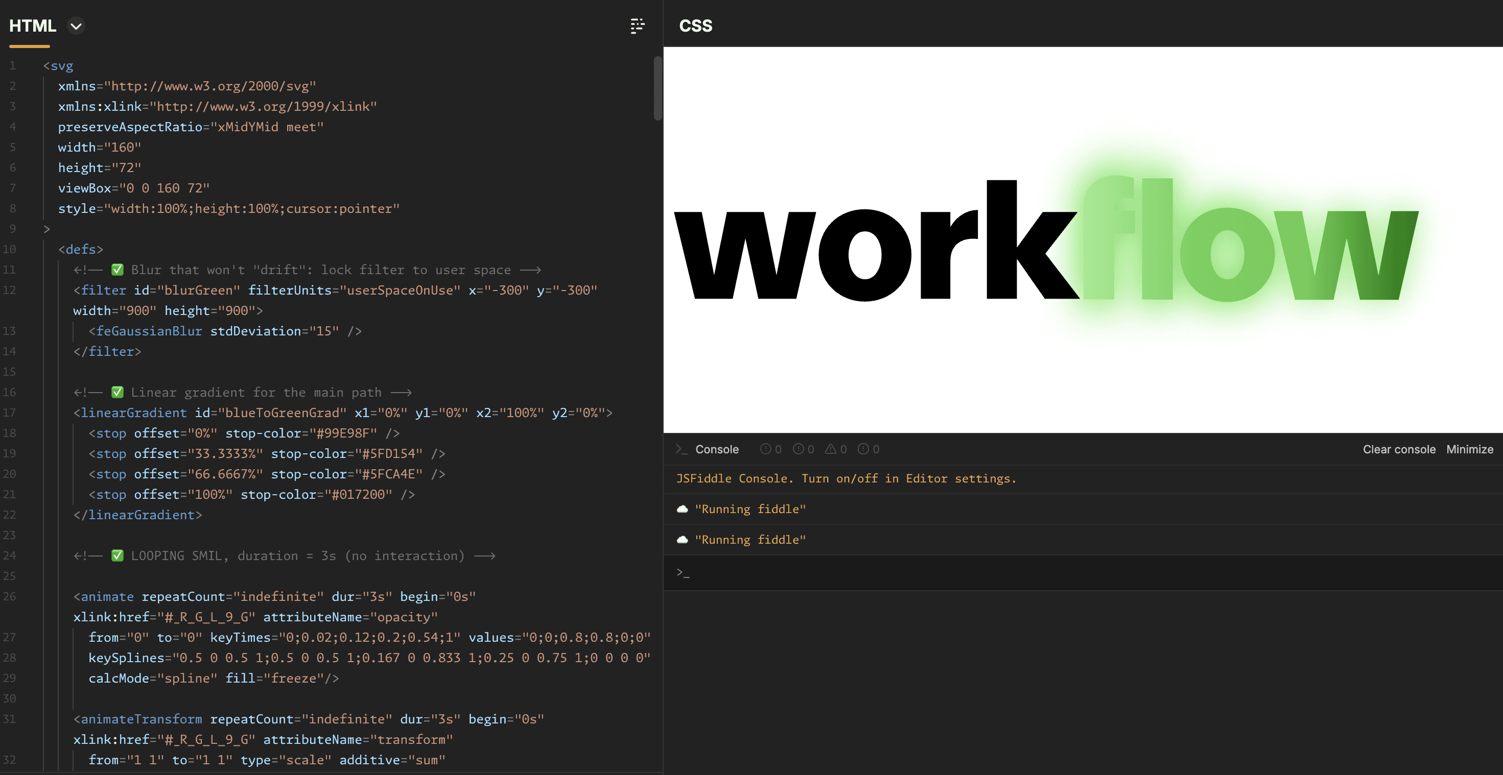Click the green checkmark in Linear gradient comment
This screenshot has width=1503, height=775.
pyautogui.click(x=118, y=392)
